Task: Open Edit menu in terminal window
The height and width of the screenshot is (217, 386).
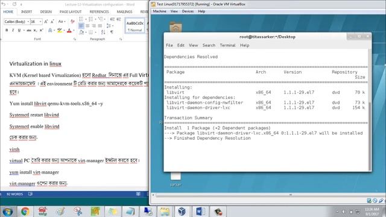Action: click(x=181, y=45)
